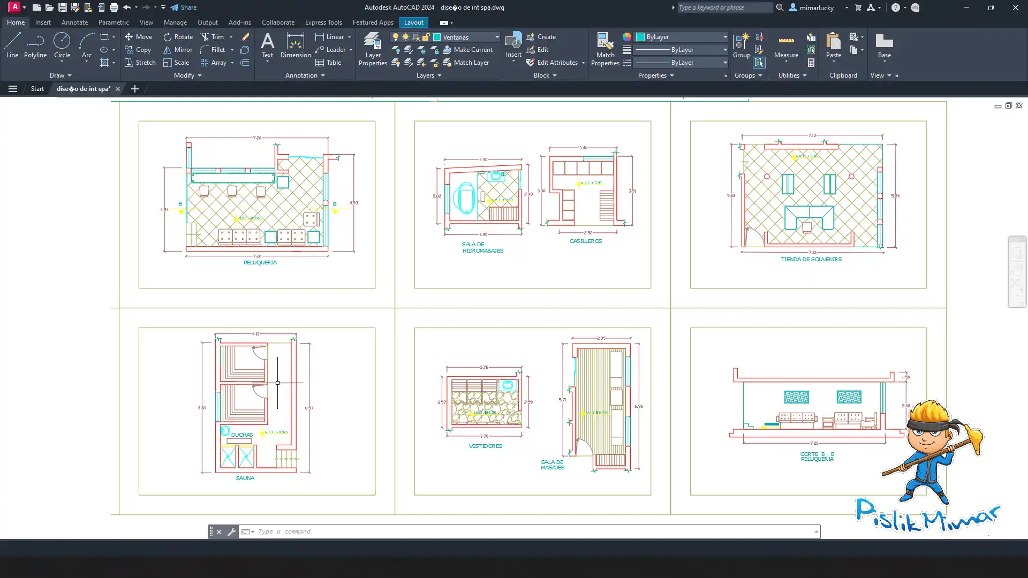
Task: Open the ByLayer object color swatch
Action: click(x=640, y=37)
